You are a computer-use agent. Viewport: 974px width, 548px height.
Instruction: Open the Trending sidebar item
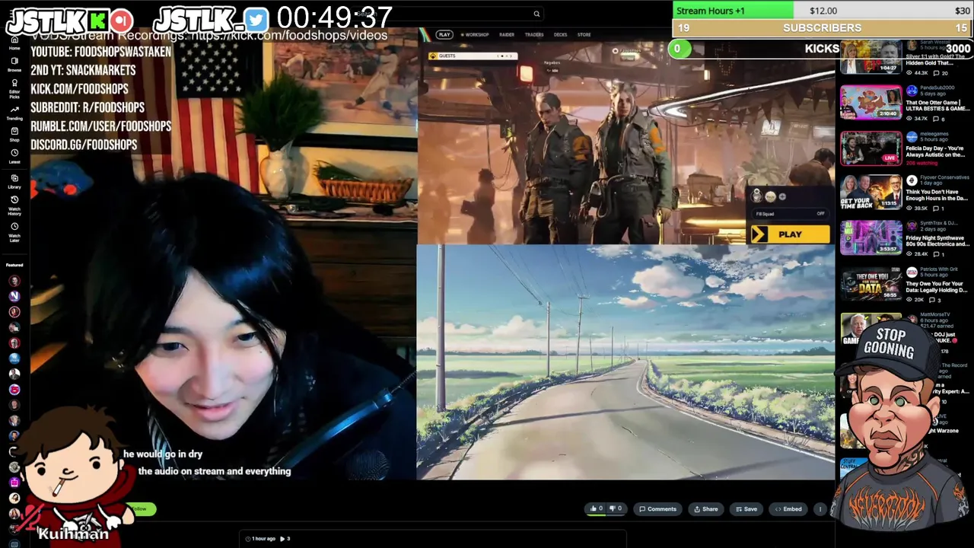14,113
